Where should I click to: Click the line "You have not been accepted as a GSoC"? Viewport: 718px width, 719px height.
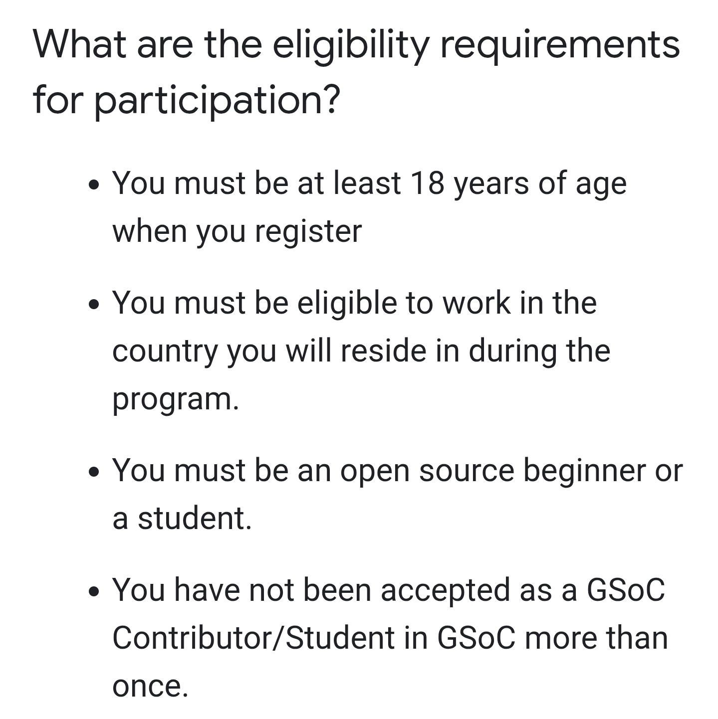click(x=389, y=590)
